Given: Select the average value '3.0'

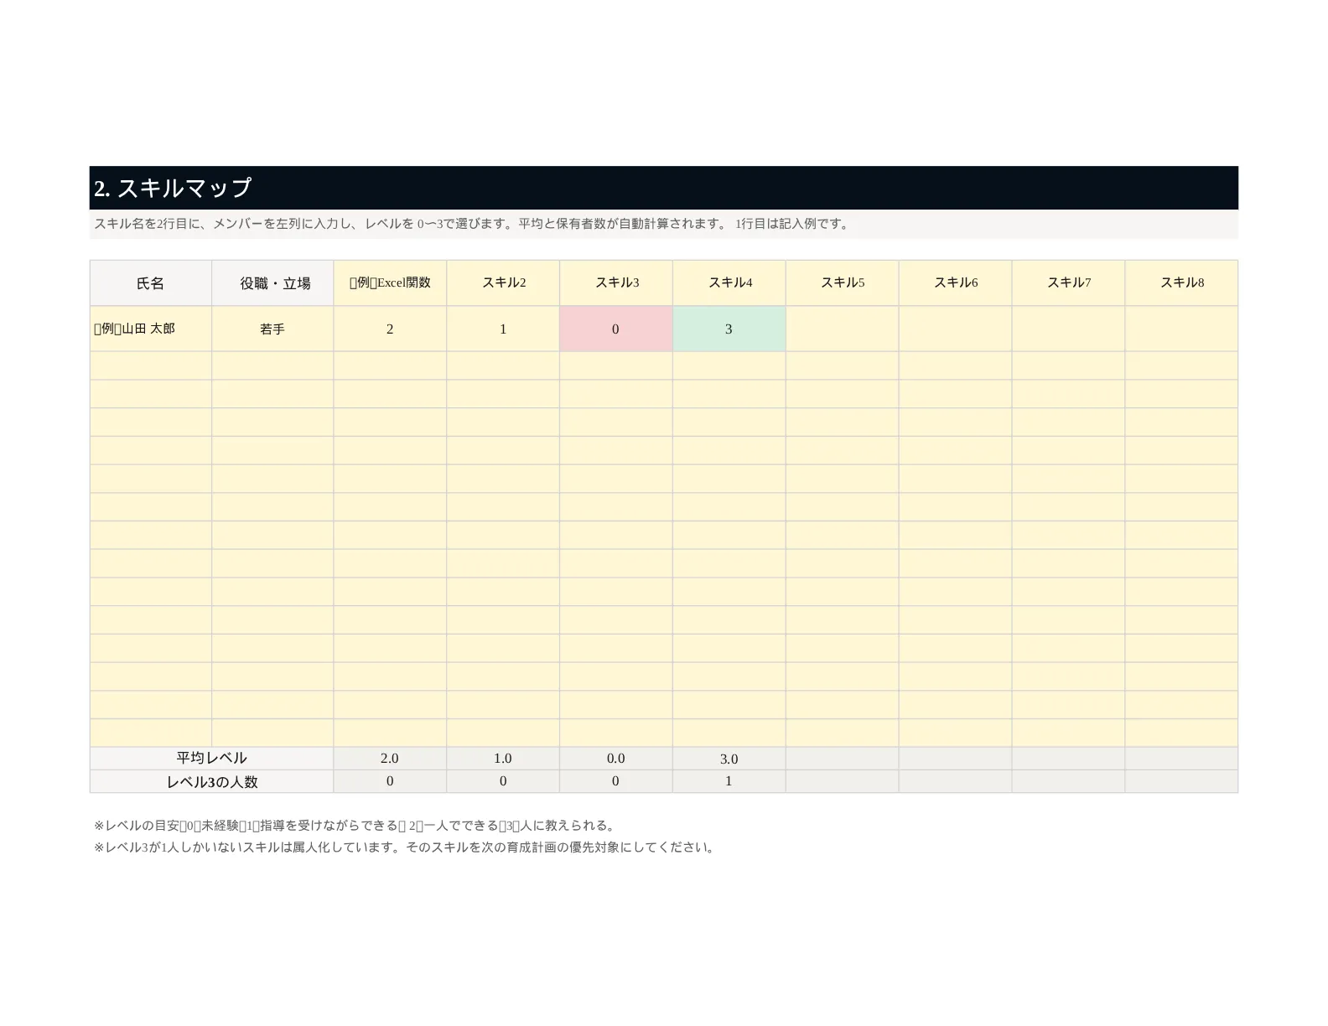Looking at the screenshot, I should pos(729,759).
